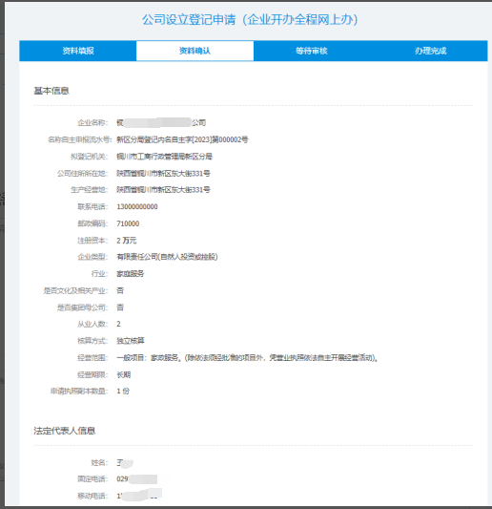The height and width of the screenshot is (509, 492).
Task: Switch to the 资料填报 step tab
Action: [x=78, y=51]
